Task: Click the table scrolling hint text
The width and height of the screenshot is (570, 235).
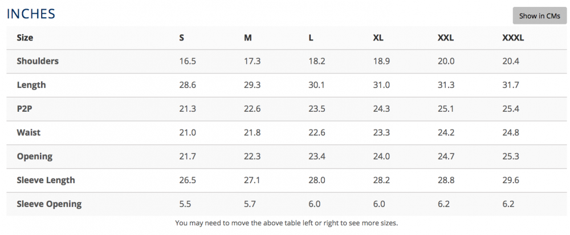Action: [287, 223]
